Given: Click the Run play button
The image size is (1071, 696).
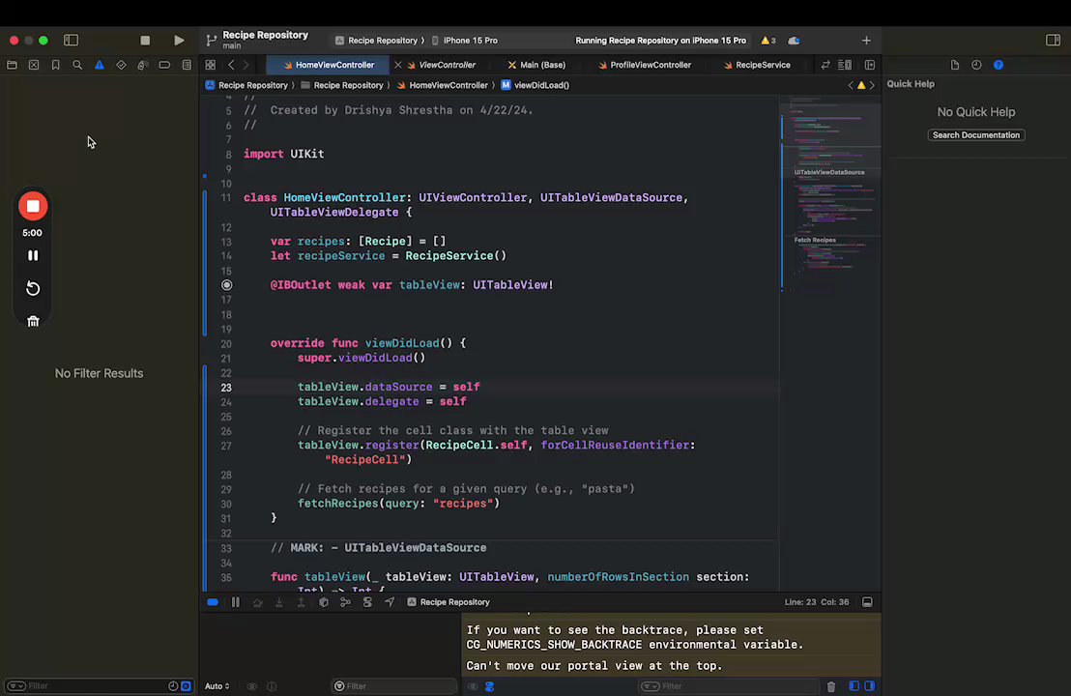Looking at the screenshot, I should [179, 41].
